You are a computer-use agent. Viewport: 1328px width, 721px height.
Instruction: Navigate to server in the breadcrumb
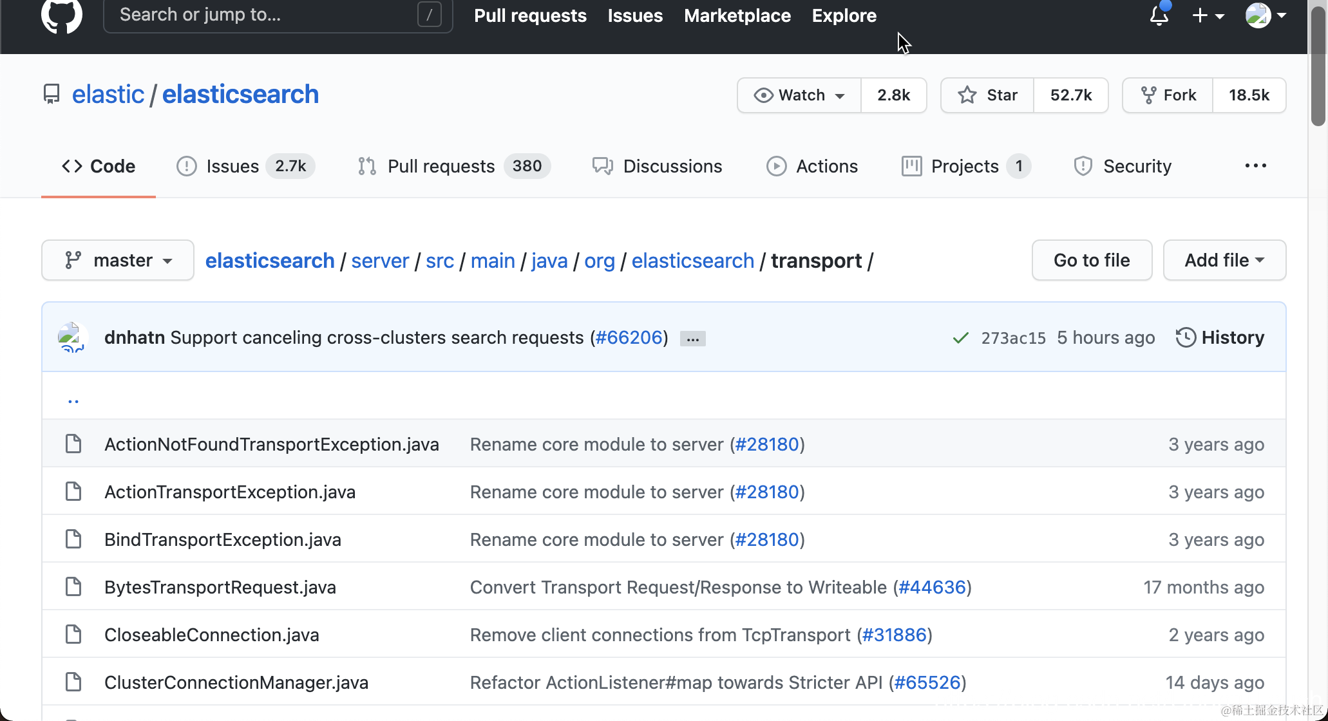380,261
